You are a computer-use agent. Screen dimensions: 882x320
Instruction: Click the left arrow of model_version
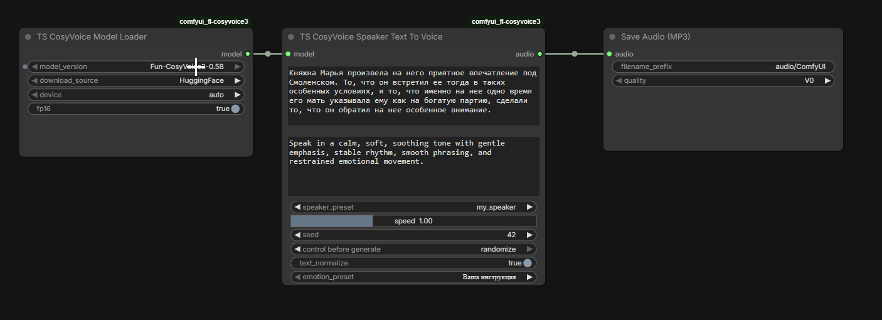click(35, 67)
